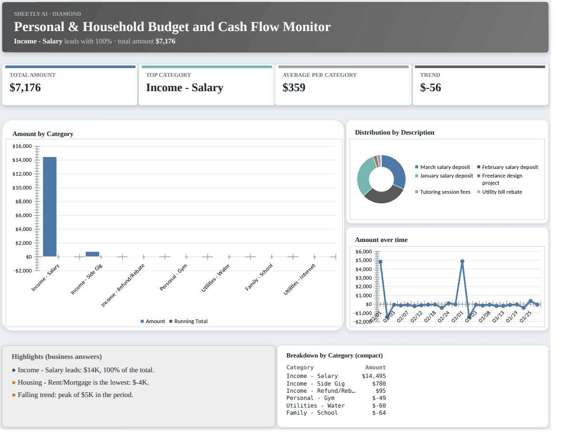Open the Average Per Category card
Viewport: 585px width, 440px height.
[343, 85]
